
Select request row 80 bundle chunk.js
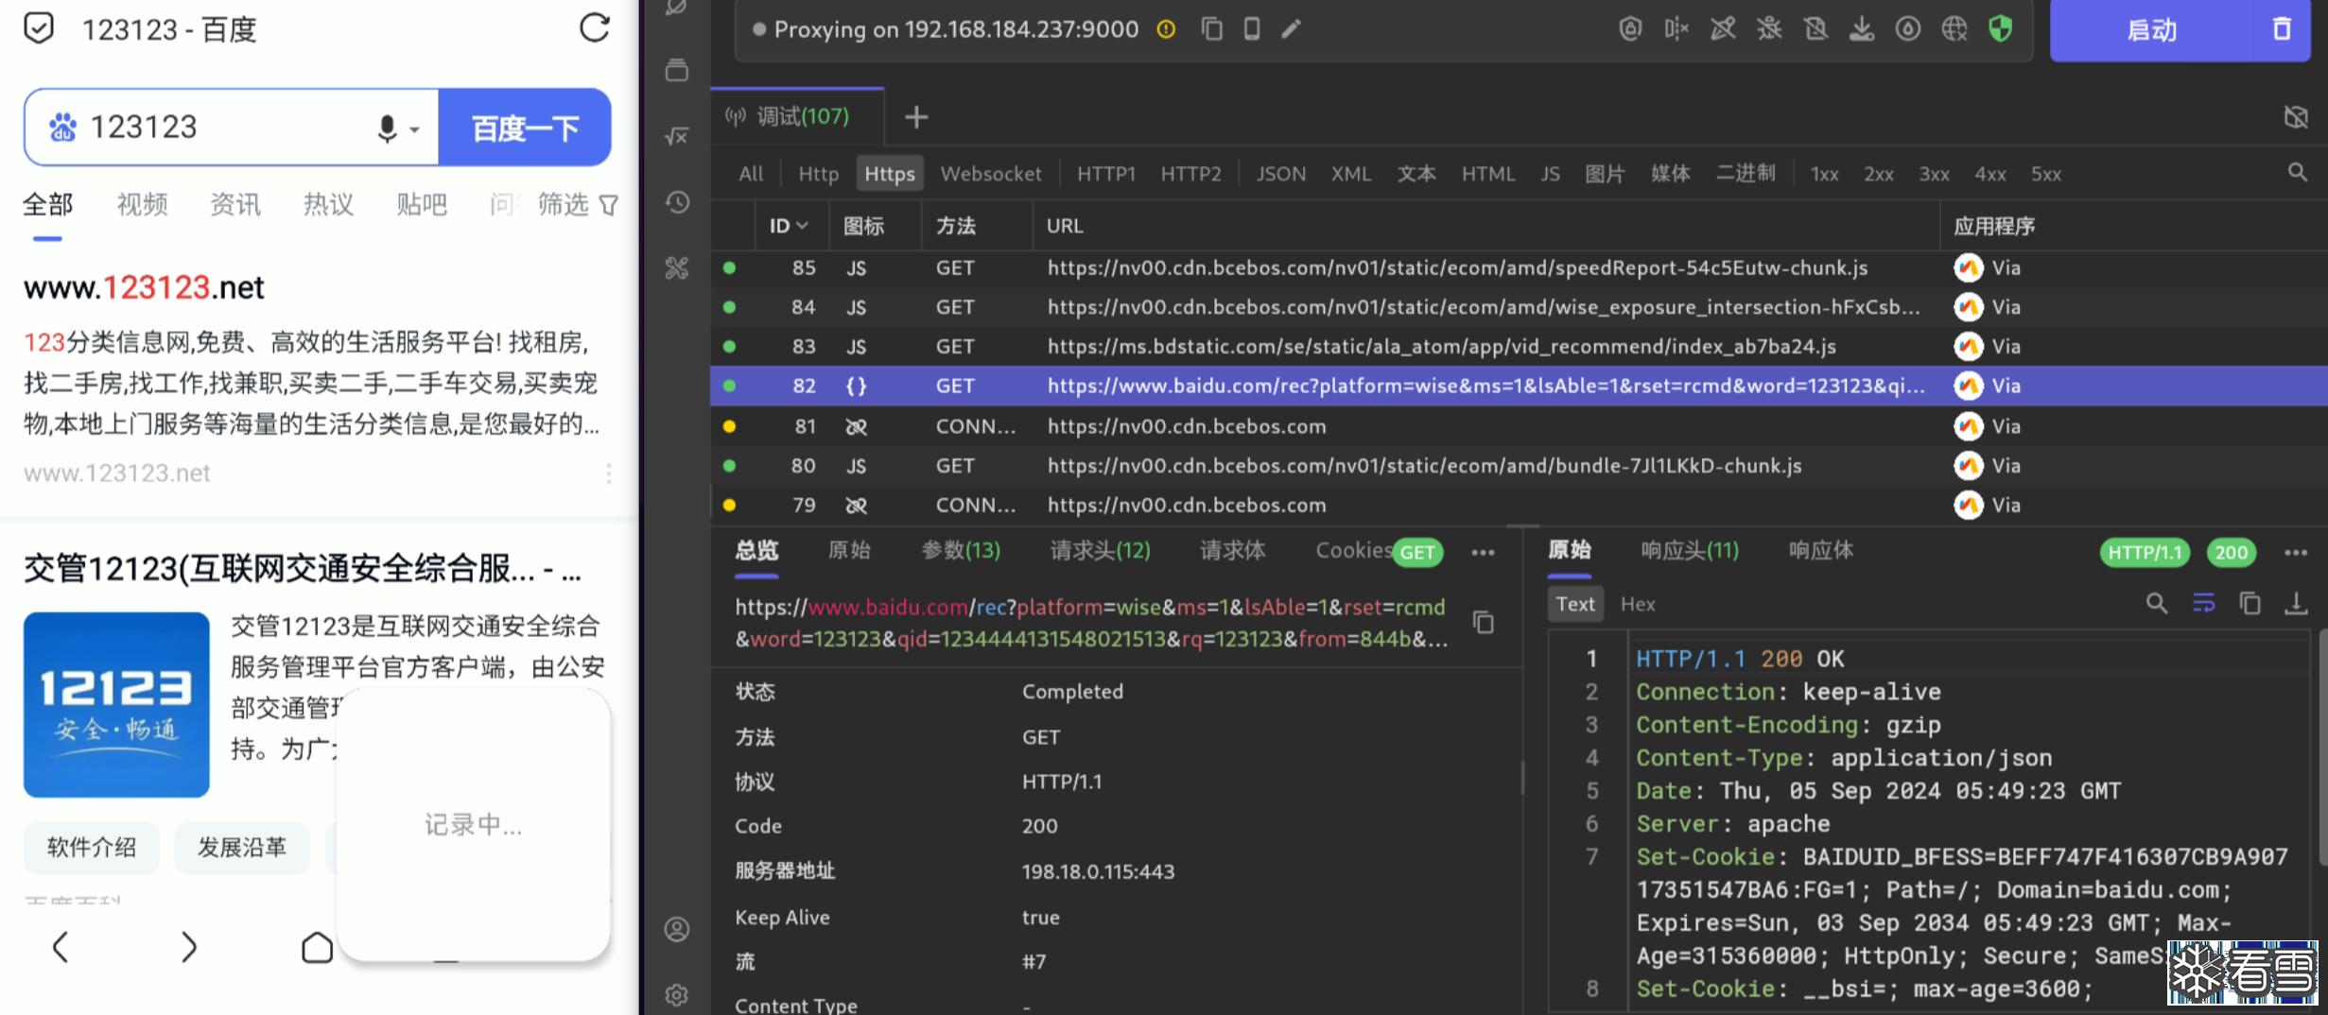point(1519,466)
